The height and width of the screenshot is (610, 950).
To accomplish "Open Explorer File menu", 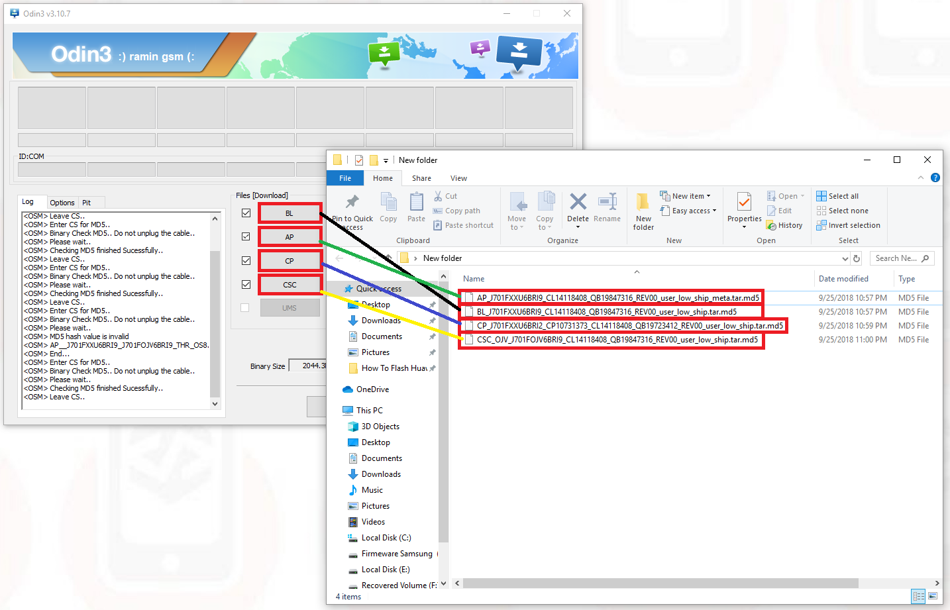I will [x=345, y=178].
